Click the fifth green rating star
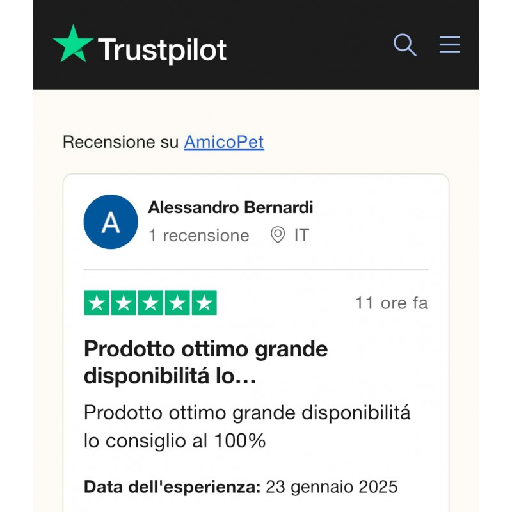This screenshot has width=512, height=512. point(204,303)
